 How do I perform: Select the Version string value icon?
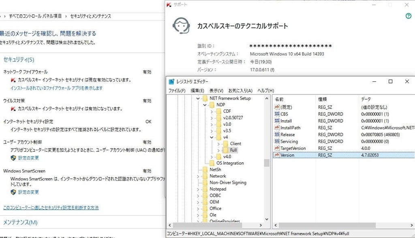coord(277,155)
